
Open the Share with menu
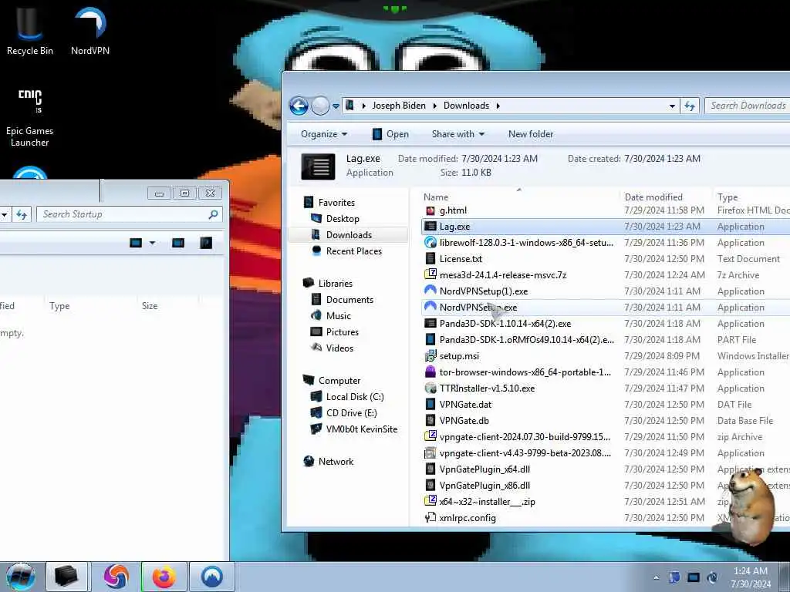pyautogui.click(x=458, y=134)
